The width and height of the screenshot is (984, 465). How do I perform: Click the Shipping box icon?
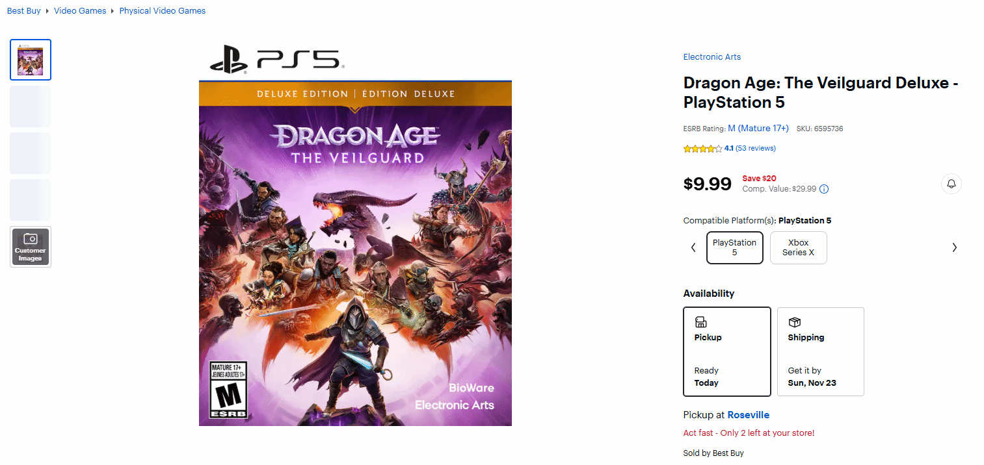pos(794,322)
